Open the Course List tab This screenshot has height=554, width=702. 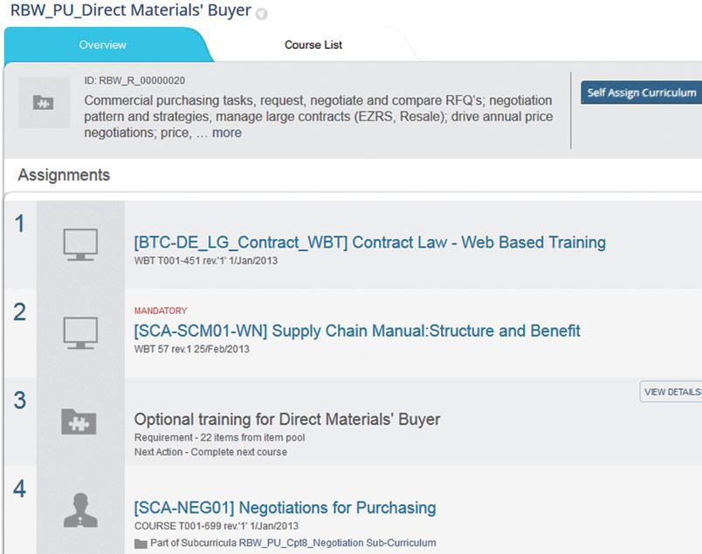tap(313, 44)
